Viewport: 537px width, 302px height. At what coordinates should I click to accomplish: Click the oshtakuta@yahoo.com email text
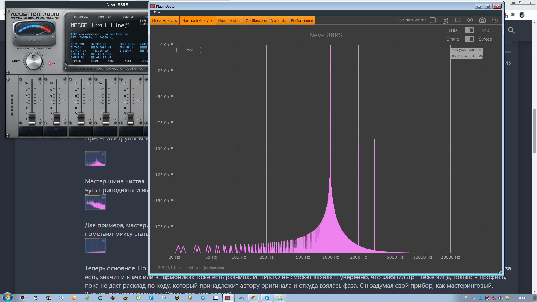205,268
